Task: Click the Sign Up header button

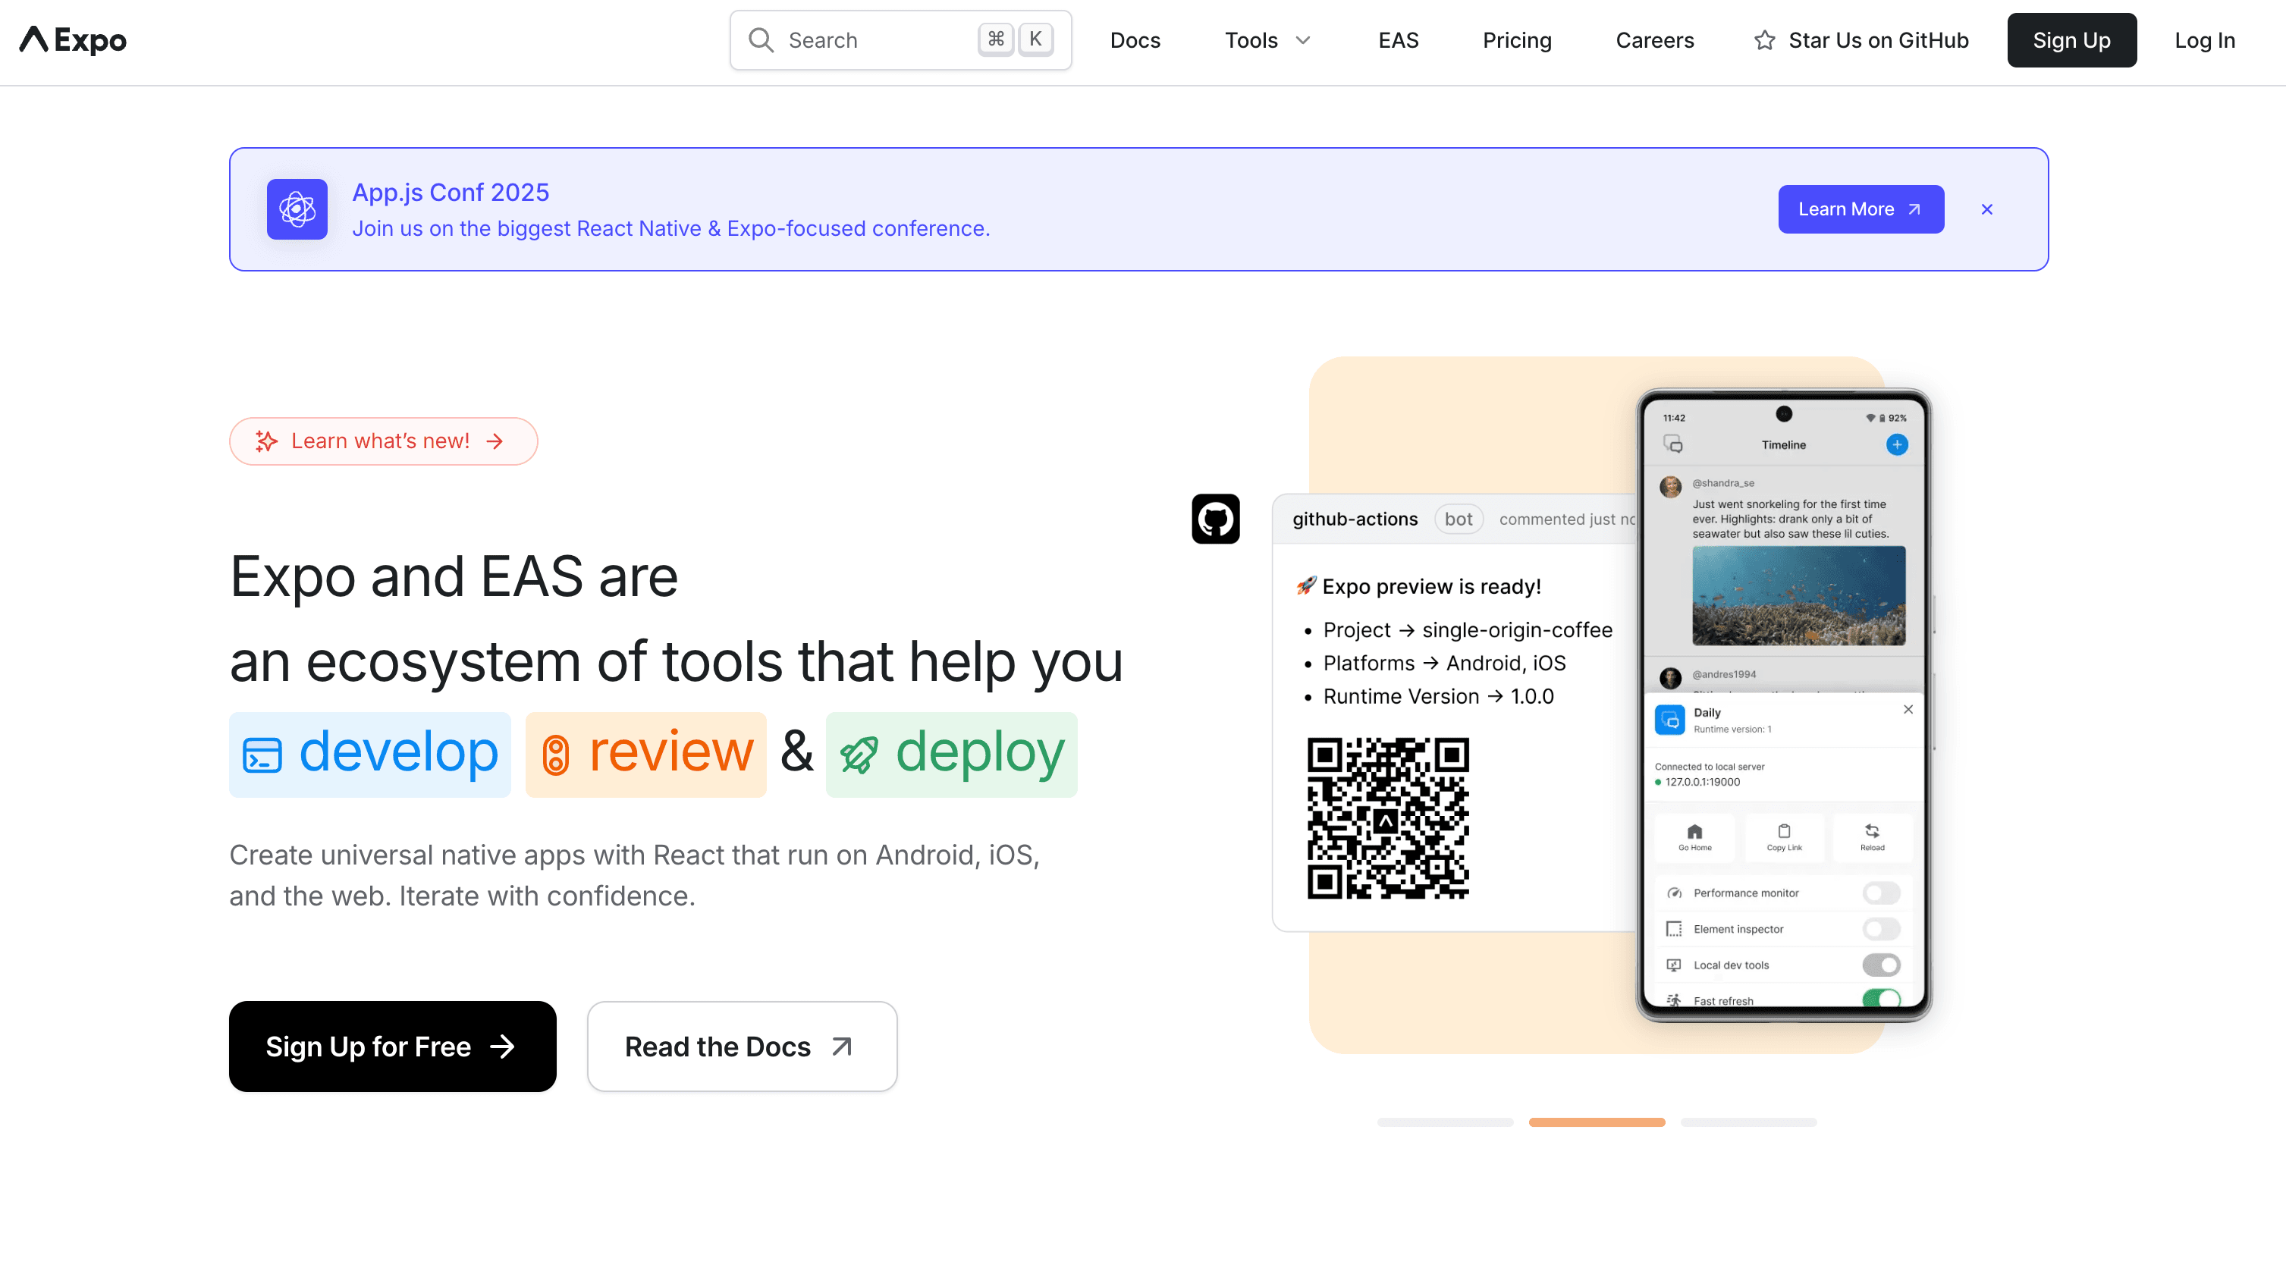Action: click(2071, 40)
